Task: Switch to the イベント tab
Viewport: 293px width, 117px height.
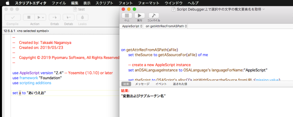Action: [161, 84]
